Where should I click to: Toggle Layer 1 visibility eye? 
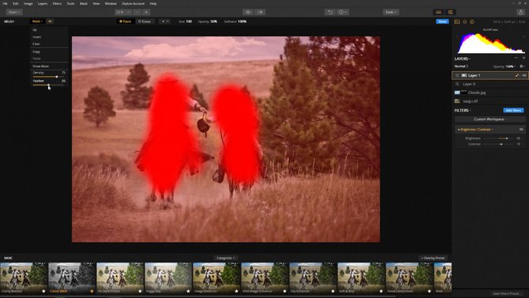524,75
